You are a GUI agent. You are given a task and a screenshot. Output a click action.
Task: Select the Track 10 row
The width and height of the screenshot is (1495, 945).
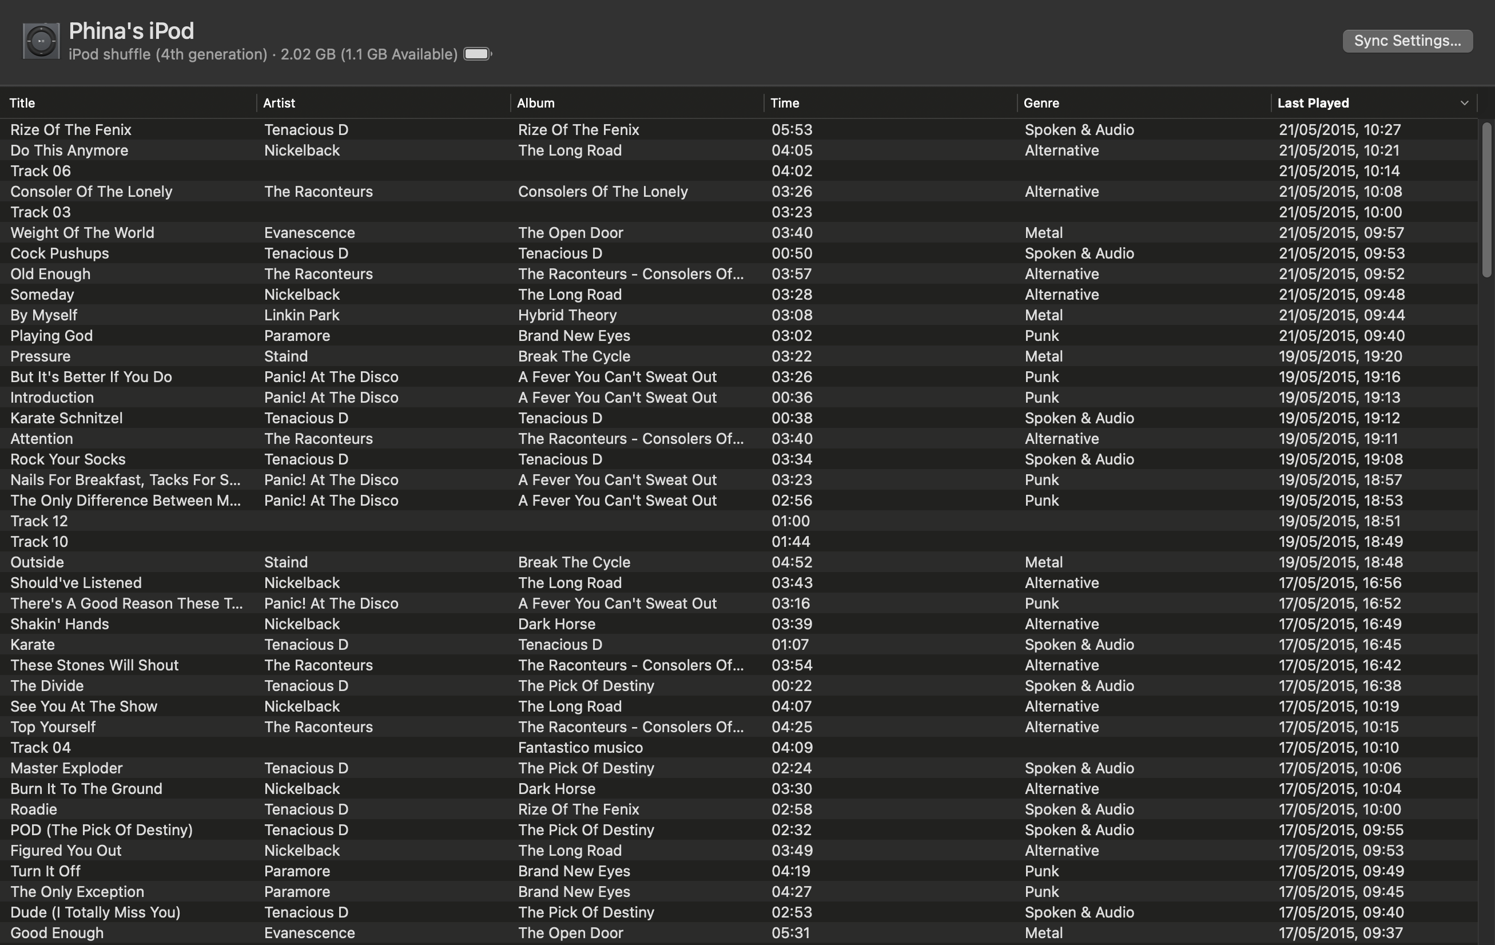[x=739, y=541]
